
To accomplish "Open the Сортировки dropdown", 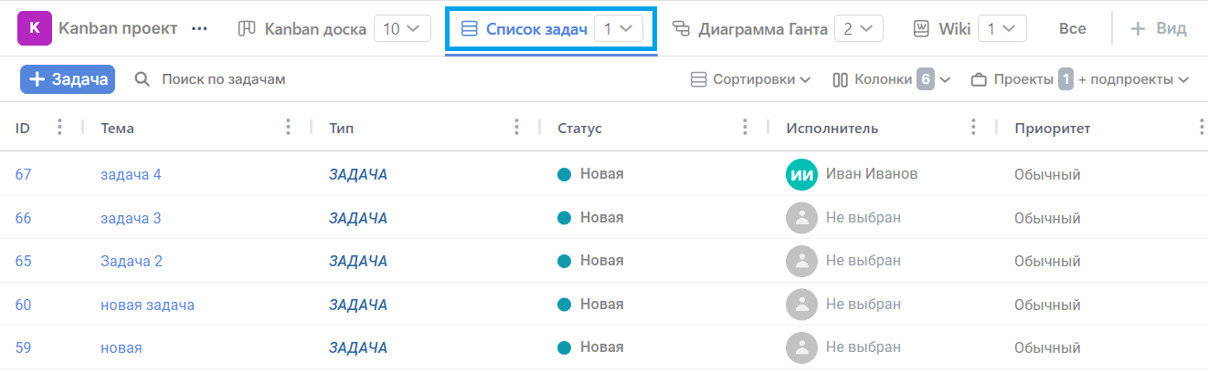I will point(750,79).
